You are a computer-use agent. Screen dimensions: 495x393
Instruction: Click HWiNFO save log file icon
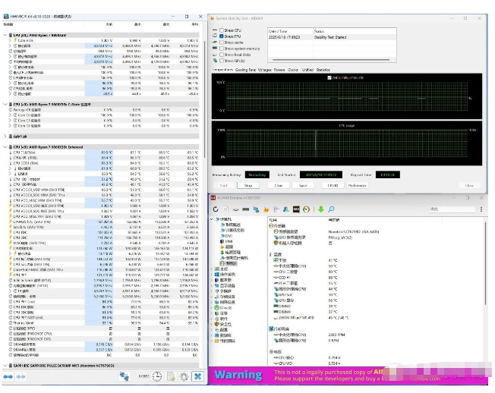170,376
